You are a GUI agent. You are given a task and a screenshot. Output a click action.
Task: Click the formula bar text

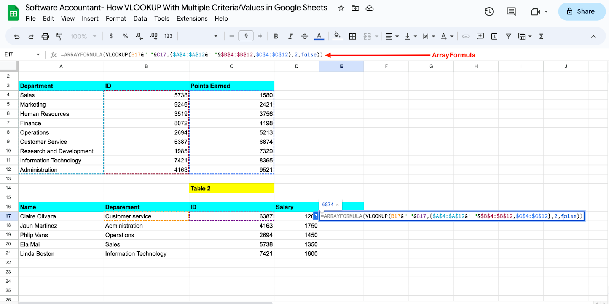(192, 55)
